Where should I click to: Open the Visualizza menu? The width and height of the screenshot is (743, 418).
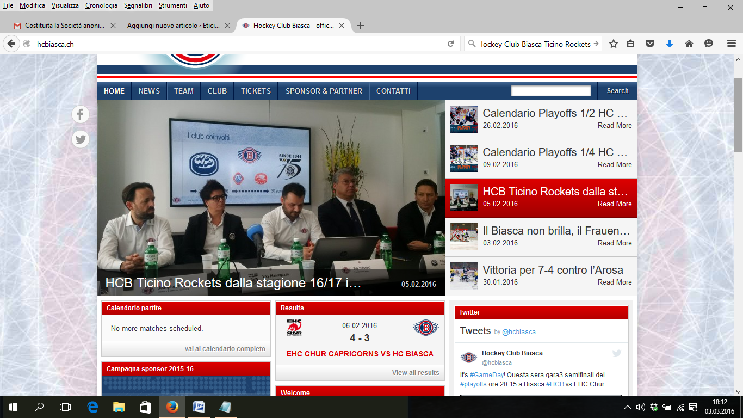[x=65, y=5]
